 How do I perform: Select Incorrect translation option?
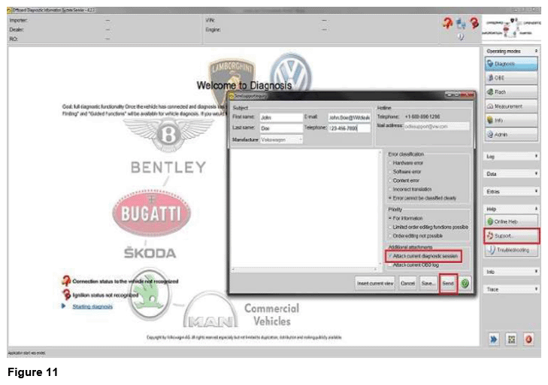coord(390,189)
